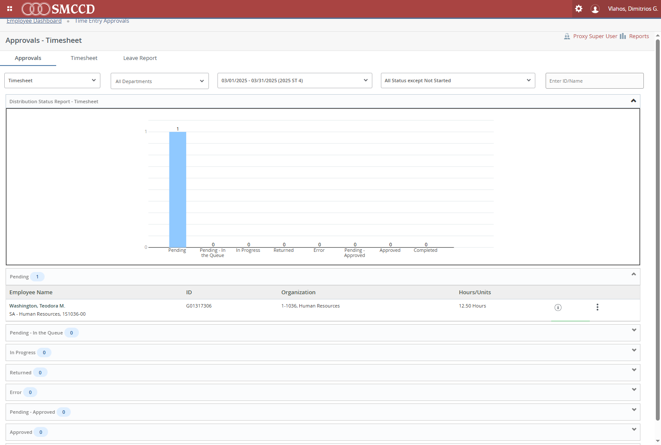Click the Employee Name column header
Image resolution: width=661 pixels, height=445 pixels.
tap(31, 293)
